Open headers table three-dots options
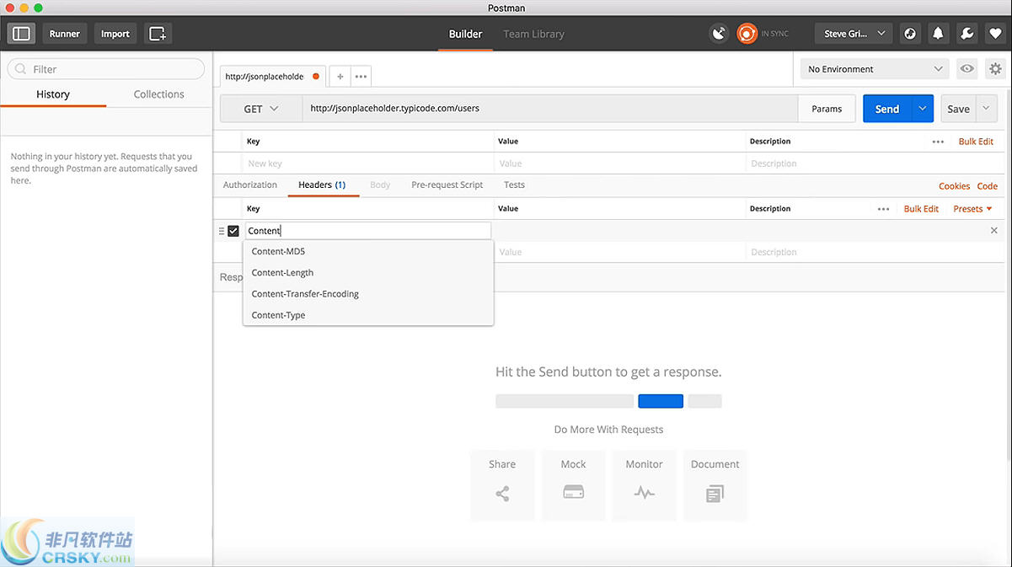 click(x=883, y=209)
